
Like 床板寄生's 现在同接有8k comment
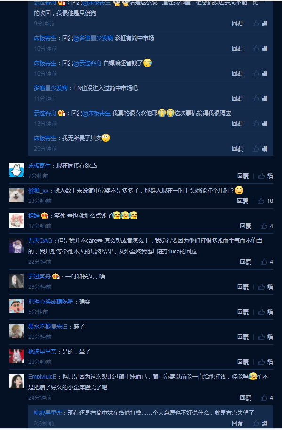click(x=266, y=176)
